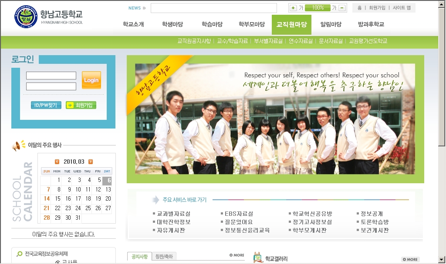446x264 pixels.
Task: Open the EBS자료실 quick service link
Action: click(239, 214)
